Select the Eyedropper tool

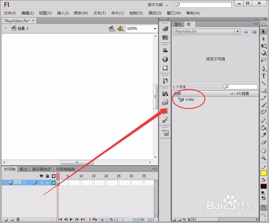263,135
